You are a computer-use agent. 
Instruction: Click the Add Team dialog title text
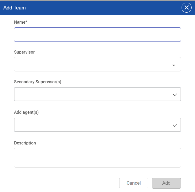tap(14, 8)
